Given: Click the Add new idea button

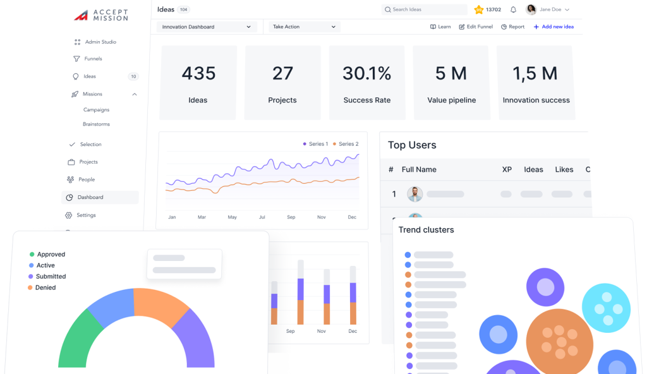Looking at the screenshot, I should [x=553, y=27].
